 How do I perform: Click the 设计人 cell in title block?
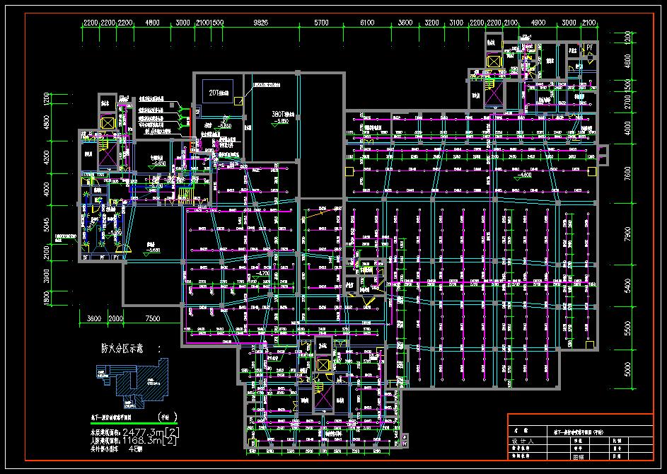[x=523, y=441]
